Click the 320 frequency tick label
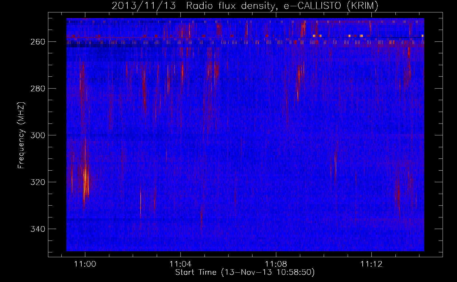Image resolution: width=457 pixels, height=282 pixels. (x=38, y=182)
